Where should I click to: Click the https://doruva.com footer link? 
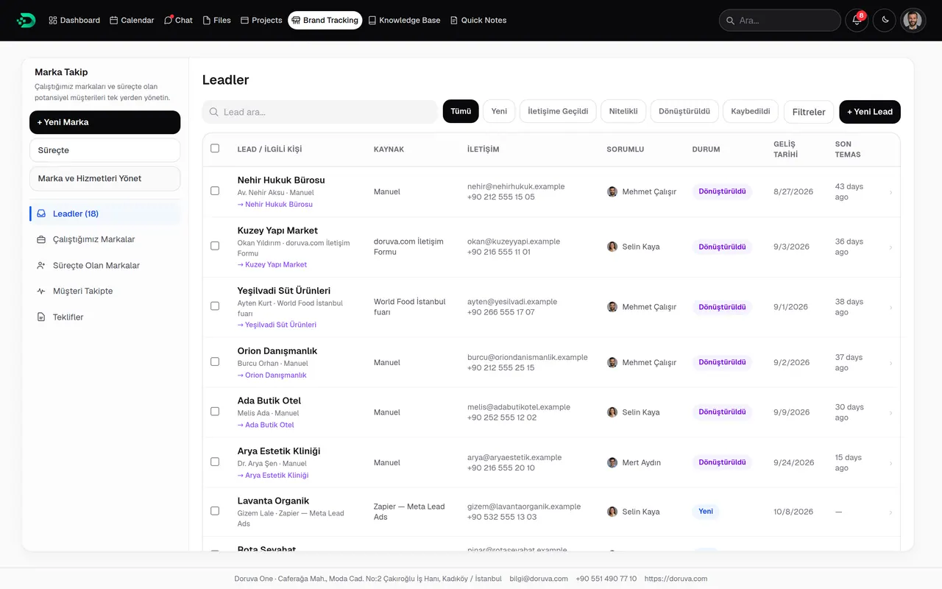(x=676, y=579)
